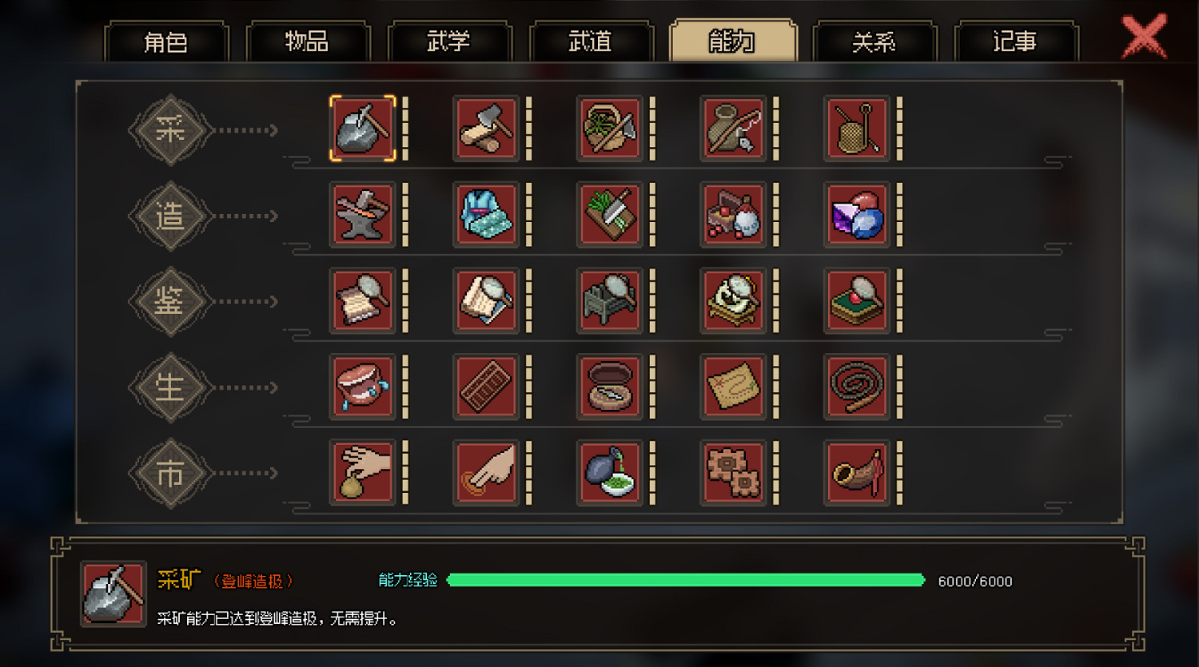Viewport: 1199px width, 667px height.
Task: Choose the blue robe tailoring skill icon
Action: click(486, 215)
